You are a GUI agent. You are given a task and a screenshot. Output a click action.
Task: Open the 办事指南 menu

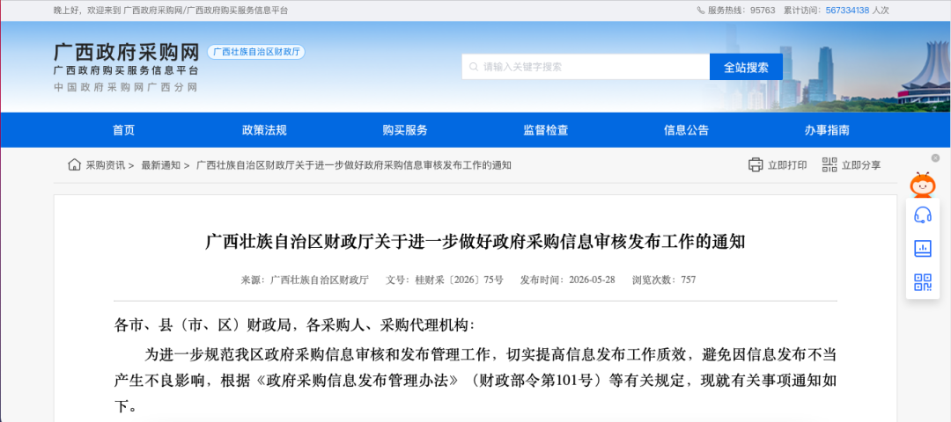click(x=827, y=130)
